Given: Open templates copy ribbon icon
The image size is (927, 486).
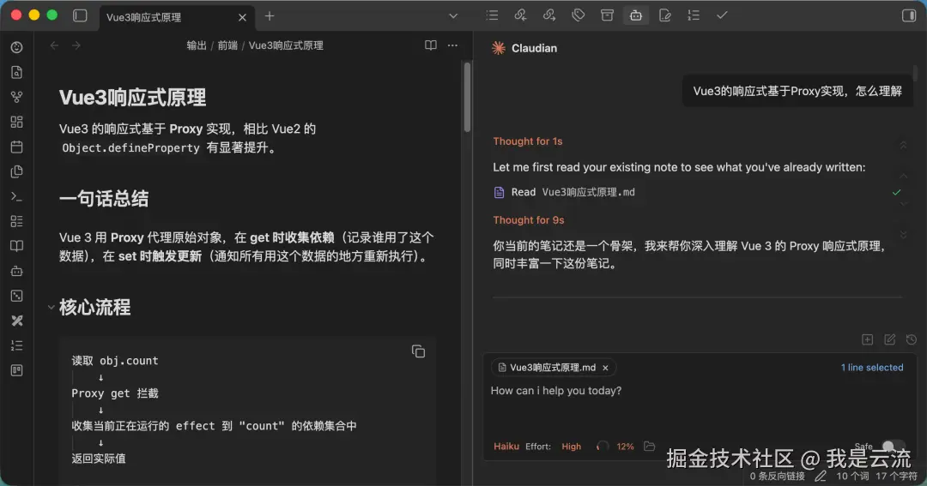Looking at the screenshot, I should [16, 171].
